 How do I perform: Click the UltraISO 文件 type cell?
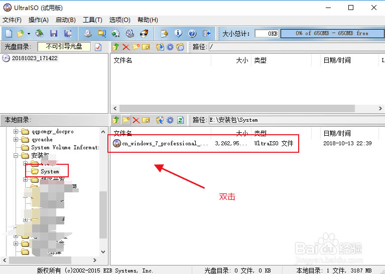pos(274,143)
